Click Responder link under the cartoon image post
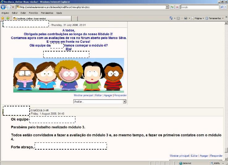The height and width of the screenshot is (165, 228). [120, 96]
